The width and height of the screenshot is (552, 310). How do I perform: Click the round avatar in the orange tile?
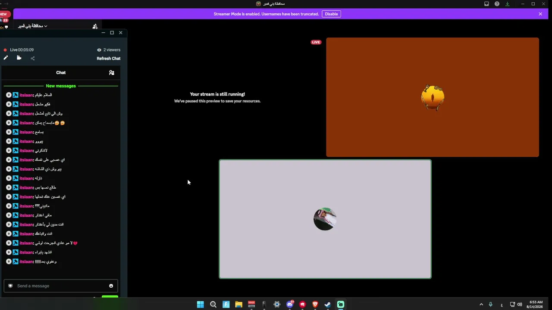coord(433,98)
